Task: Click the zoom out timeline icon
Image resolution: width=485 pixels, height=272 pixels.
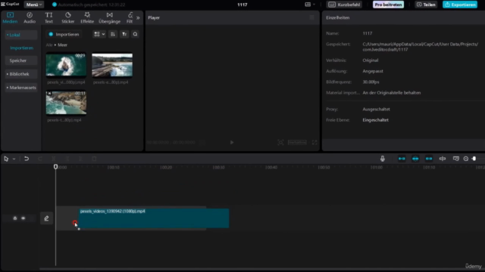Action: pyautogui.click(x=466, y=159)
